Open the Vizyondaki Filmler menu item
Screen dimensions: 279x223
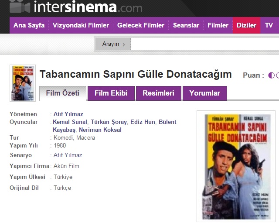[x=81, y=25]
